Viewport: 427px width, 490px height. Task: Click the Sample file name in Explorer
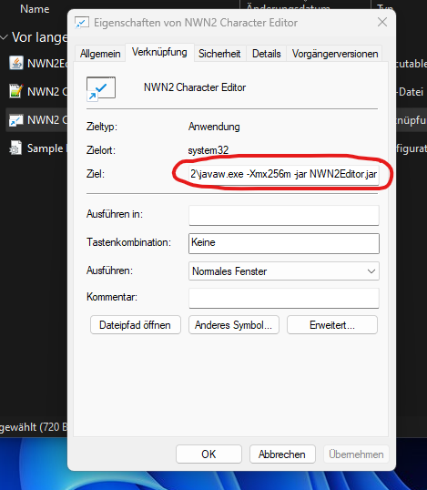coord(46,148)
